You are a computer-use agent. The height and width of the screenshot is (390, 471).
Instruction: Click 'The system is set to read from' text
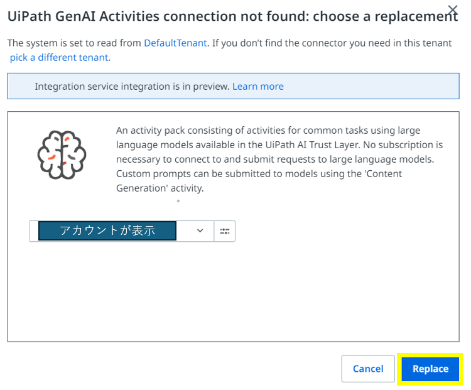click(x=75, y=43)
